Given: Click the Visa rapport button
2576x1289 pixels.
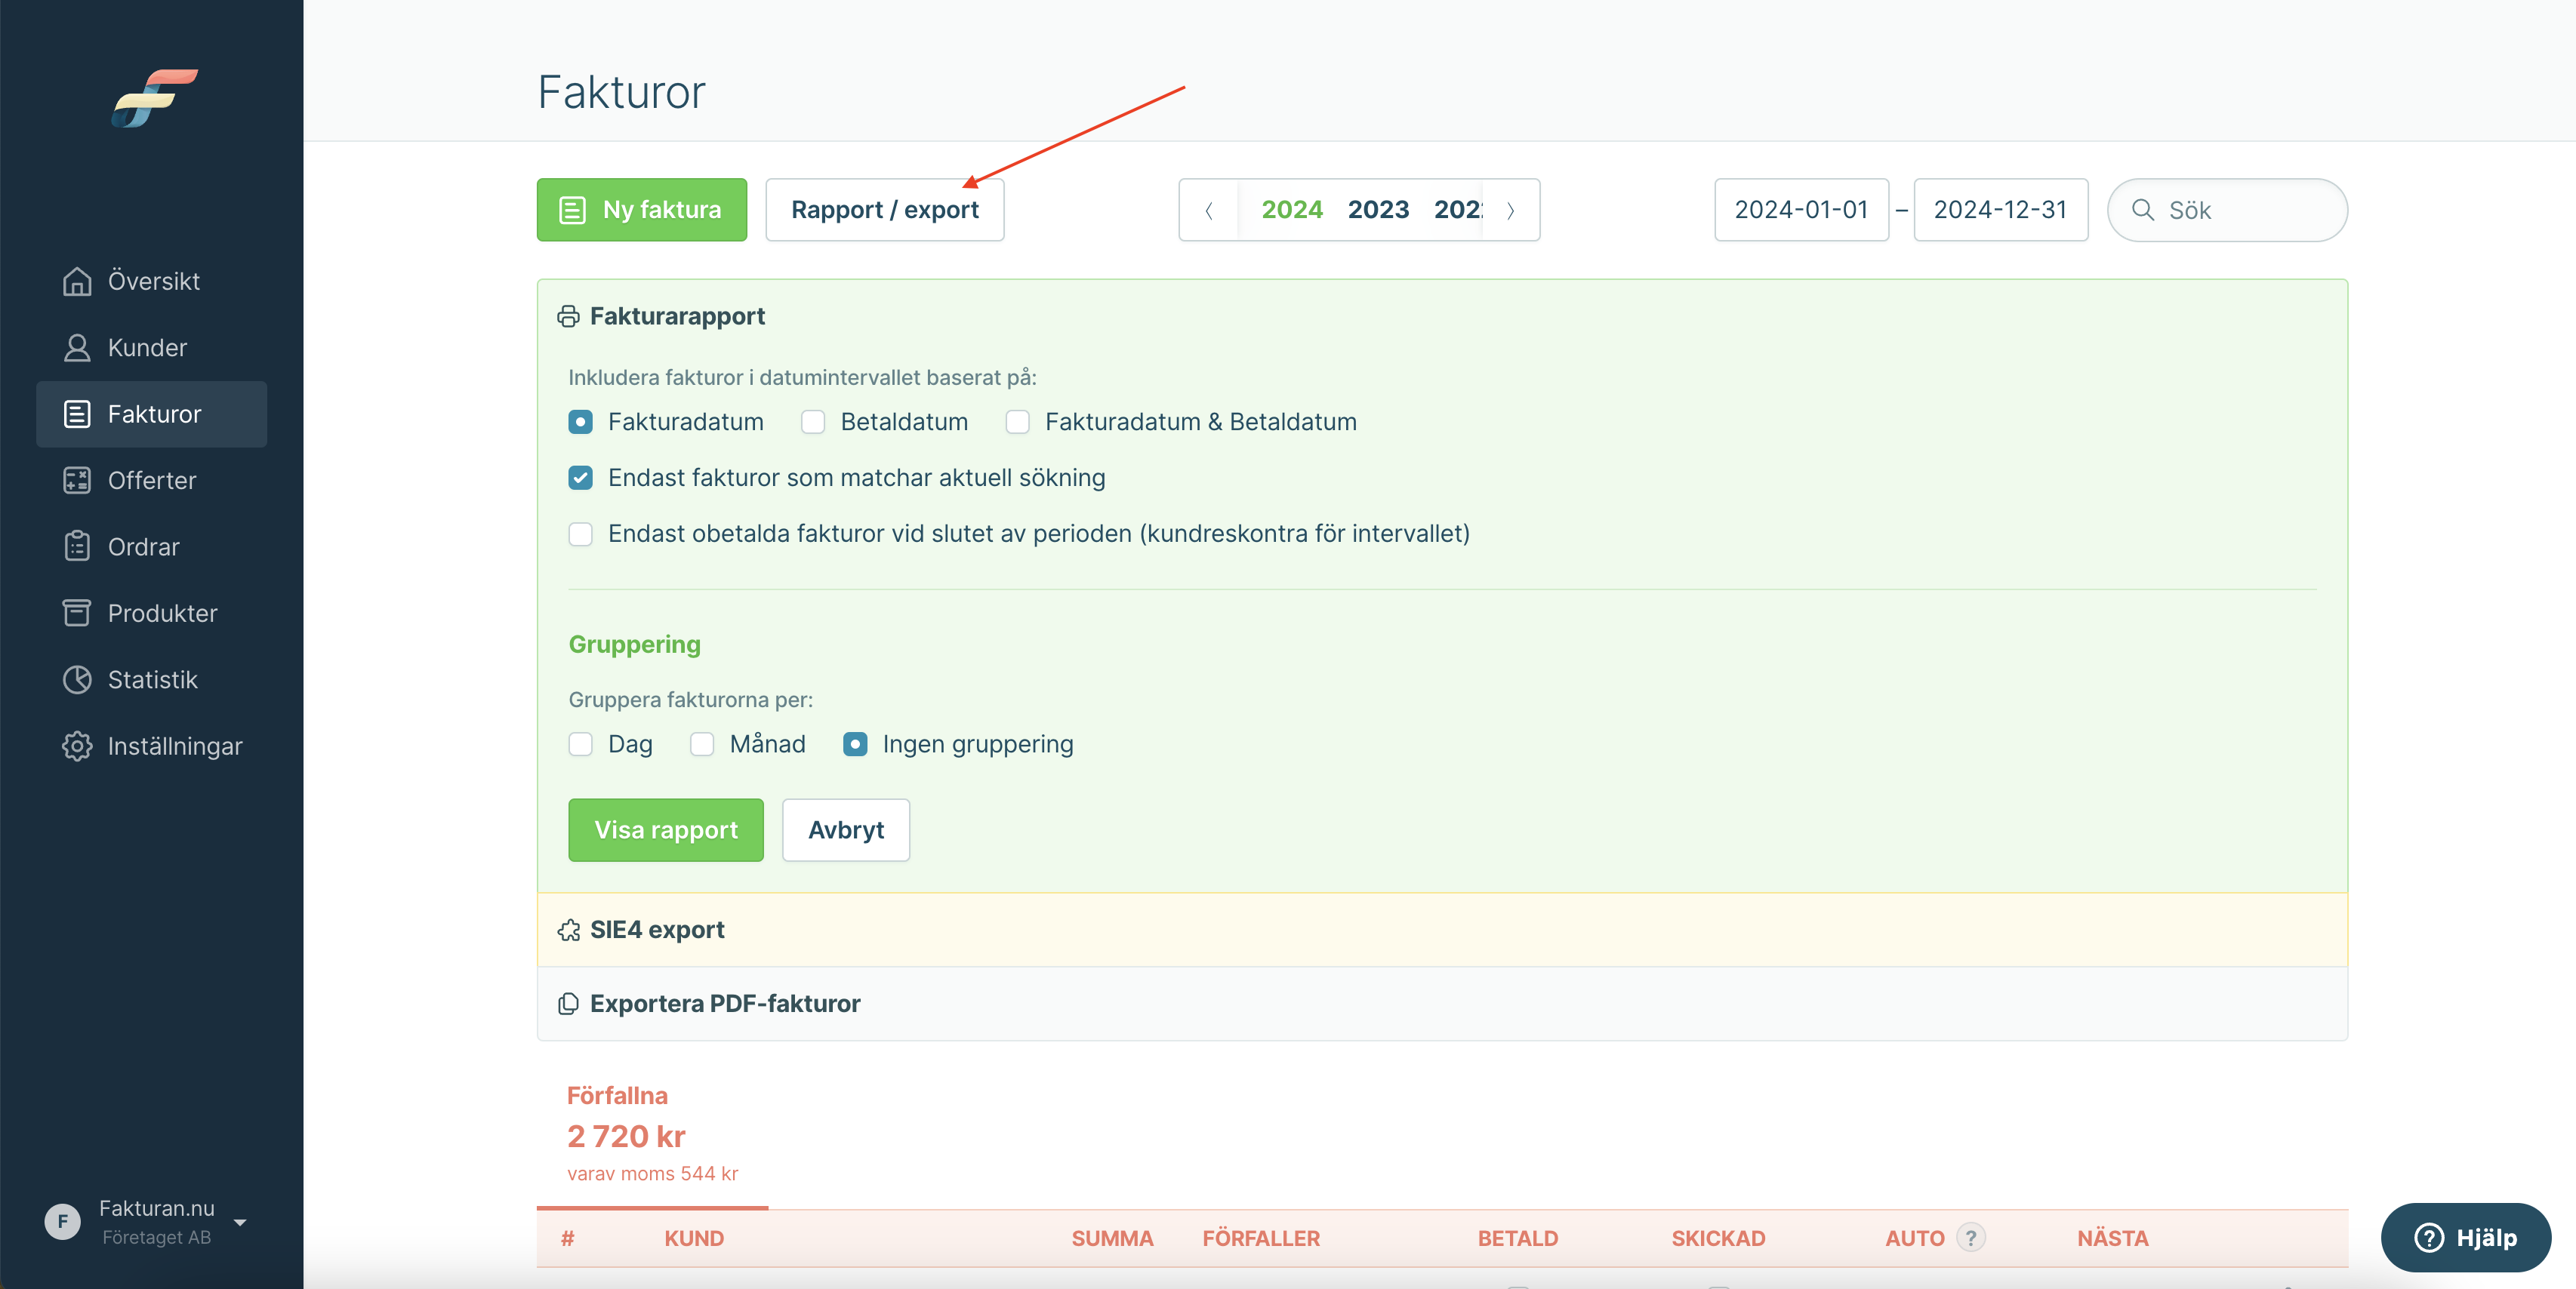Looking at the screenshot, I should pos(666,829).
